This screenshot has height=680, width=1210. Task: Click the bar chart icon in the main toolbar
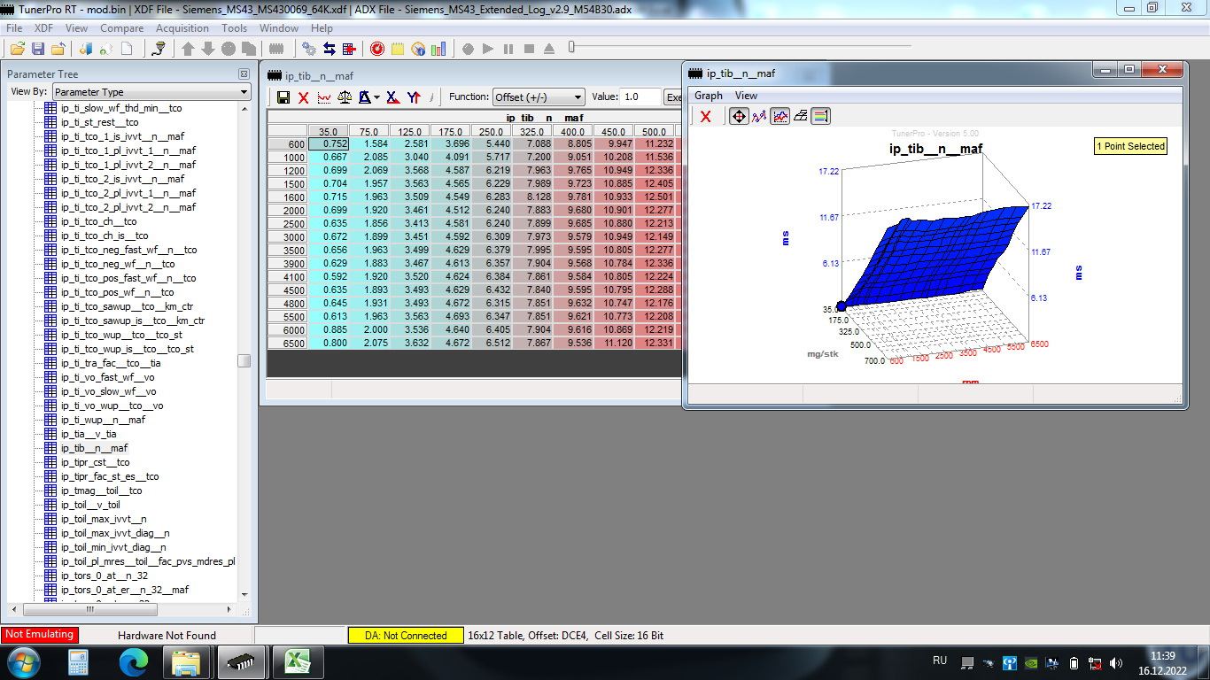(438, 49)
